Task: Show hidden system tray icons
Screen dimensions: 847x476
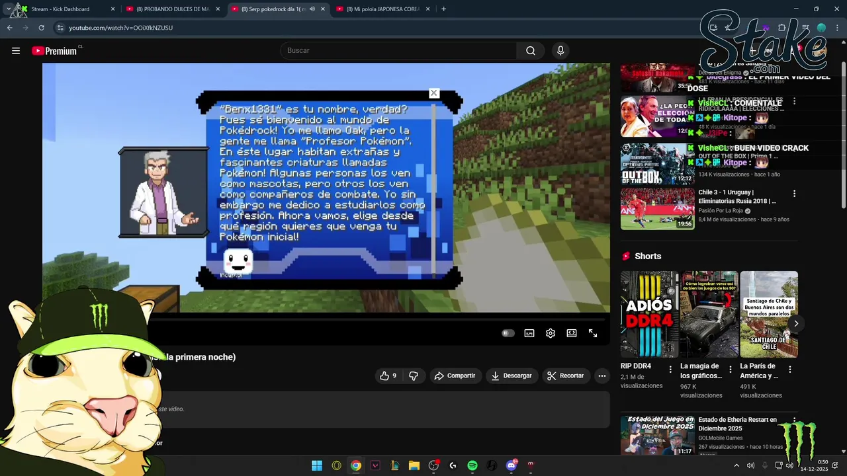Action: pos(736,465)
